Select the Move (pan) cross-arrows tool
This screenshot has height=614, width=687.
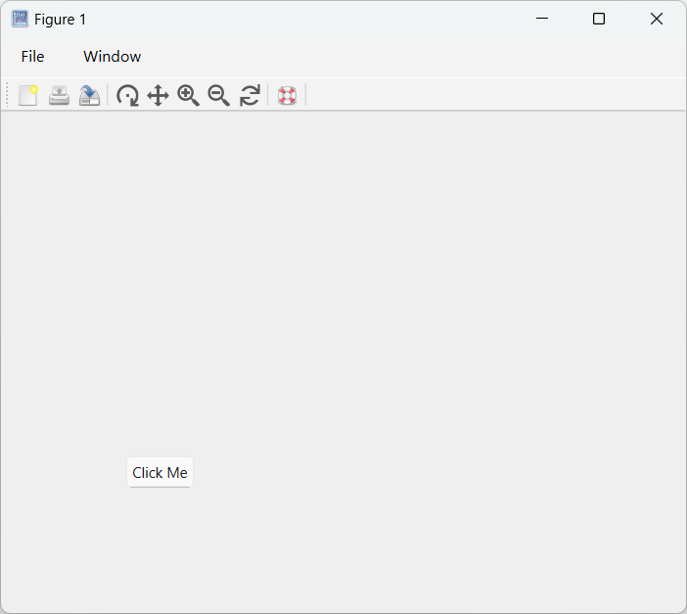point(158,95)
